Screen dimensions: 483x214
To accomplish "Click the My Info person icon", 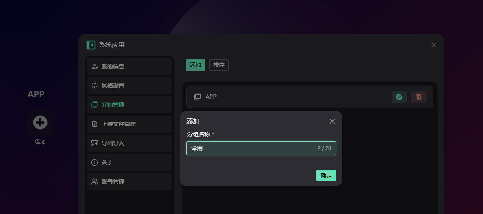I will pyautogui.click(x=95, y=66).
